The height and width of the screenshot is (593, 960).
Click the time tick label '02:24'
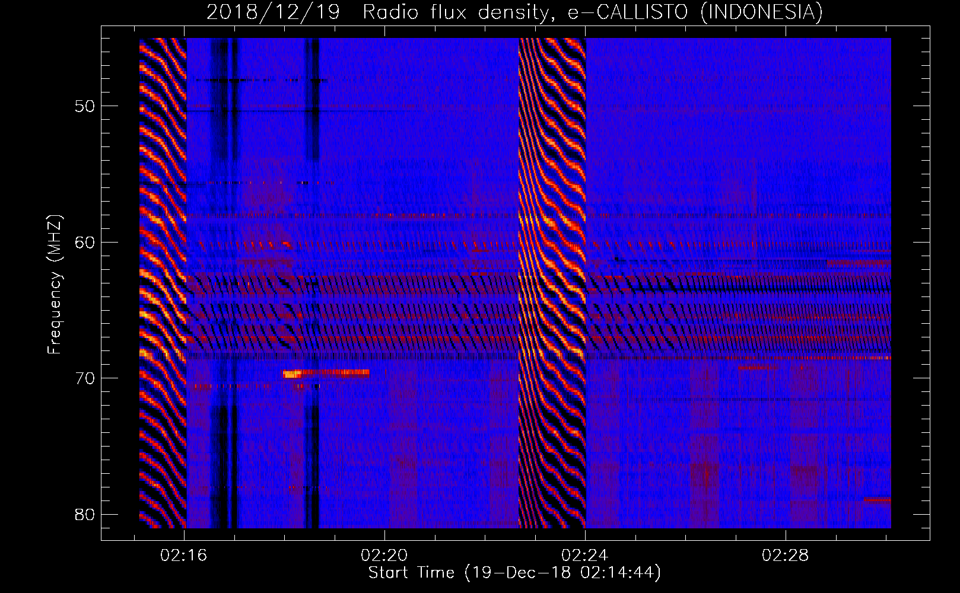(x=585, y=556)
